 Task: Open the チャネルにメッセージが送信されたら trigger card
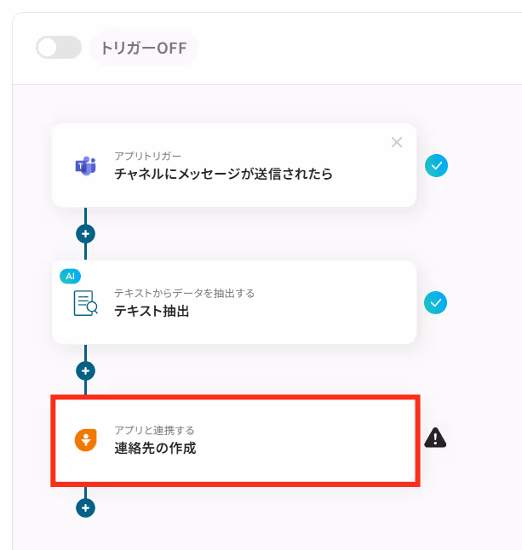coord(234,165)
